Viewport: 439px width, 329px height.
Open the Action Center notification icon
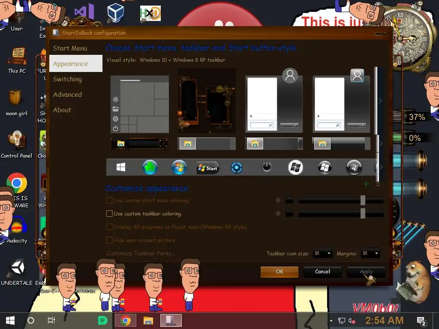point(422,321)
